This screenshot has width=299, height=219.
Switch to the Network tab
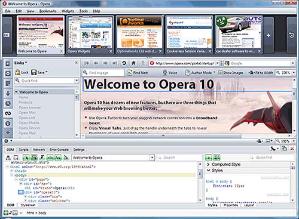click(39, 149)
